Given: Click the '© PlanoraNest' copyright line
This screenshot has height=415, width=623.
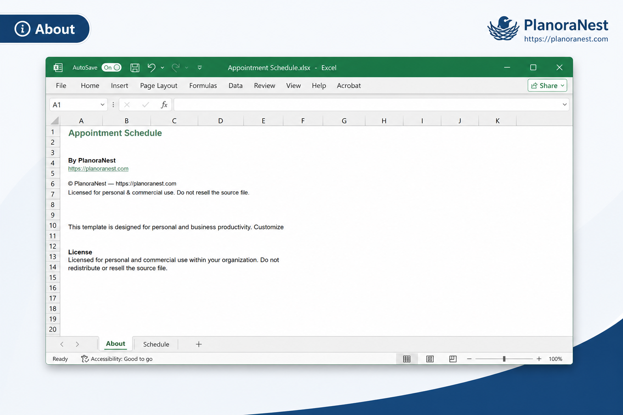Looking at the screenshot, I should pyautogui.click(x=122, y=184).
